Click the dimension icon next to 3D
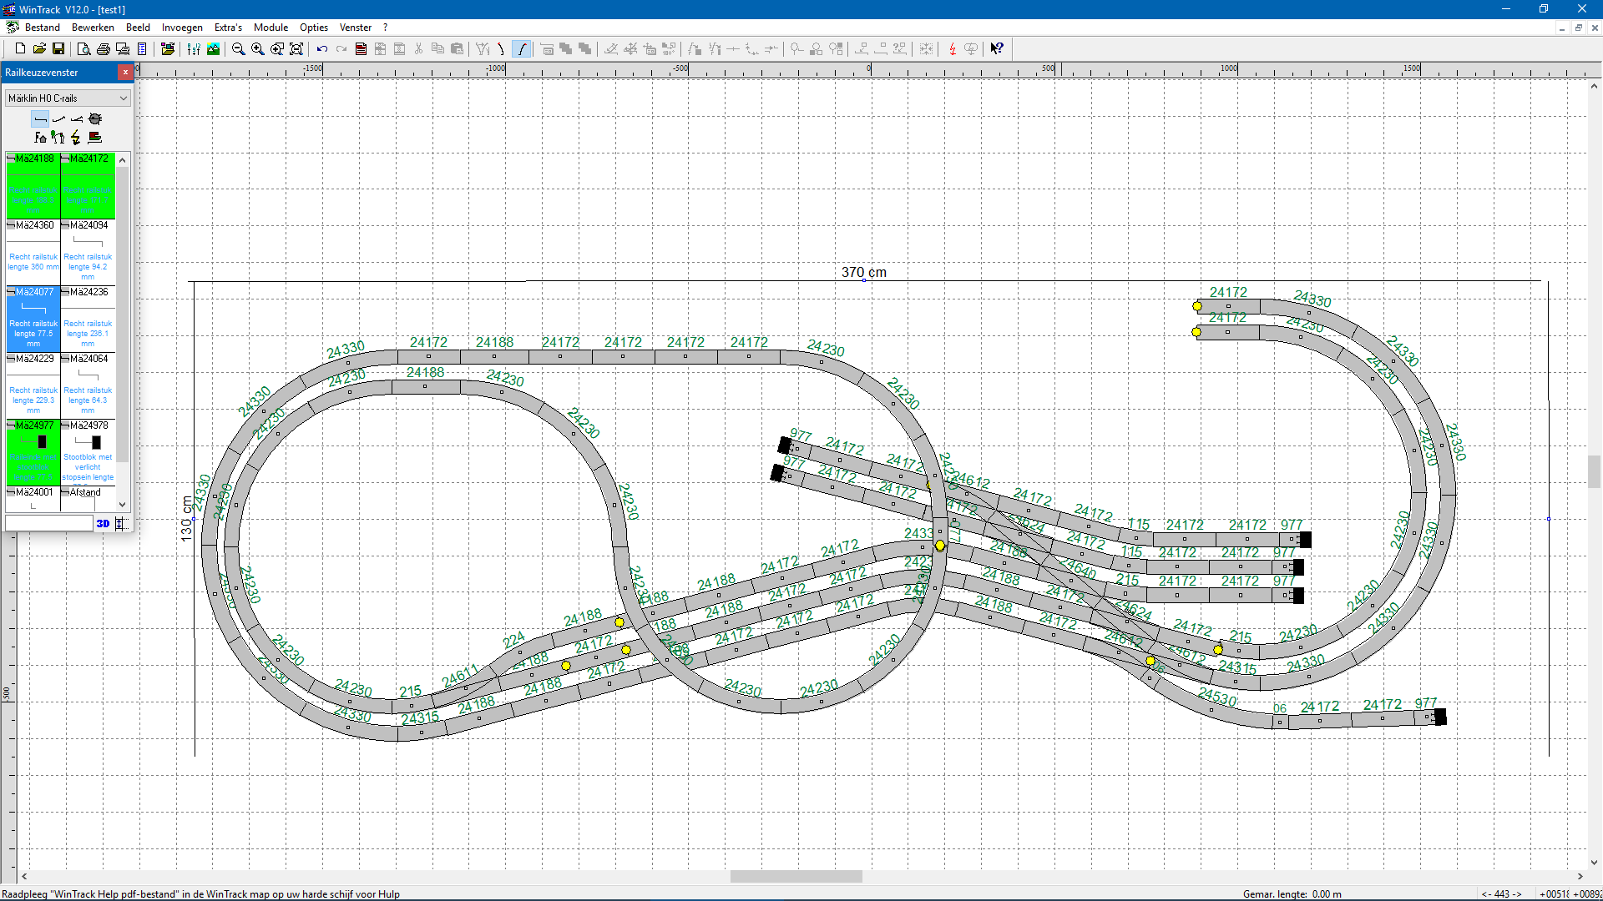The height and width of the screenshot is (901, 1603). 120,523
